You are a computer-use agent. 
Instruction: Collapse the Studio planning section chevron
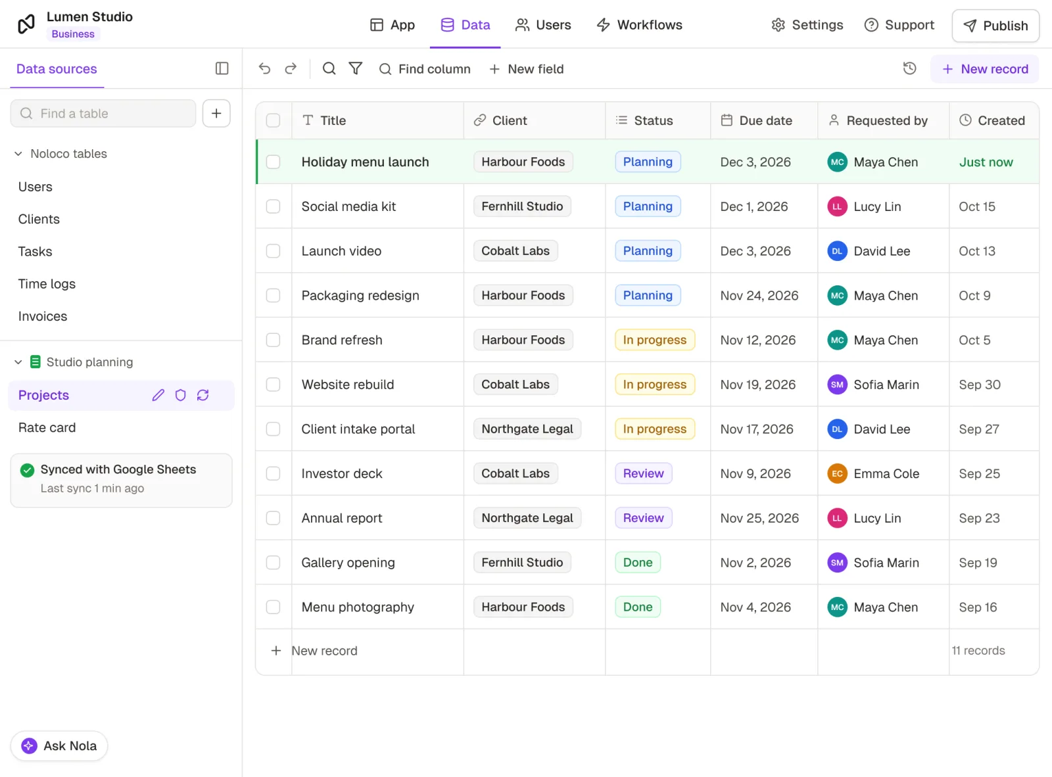pyautogui.click(x=18, y=362)
